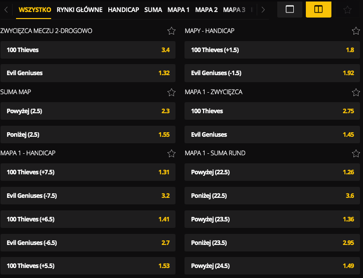Viewport: 363px width, 278px height.
Task: Star the Mapa 1 - Zwycięzca market
Action: (356, 92)
